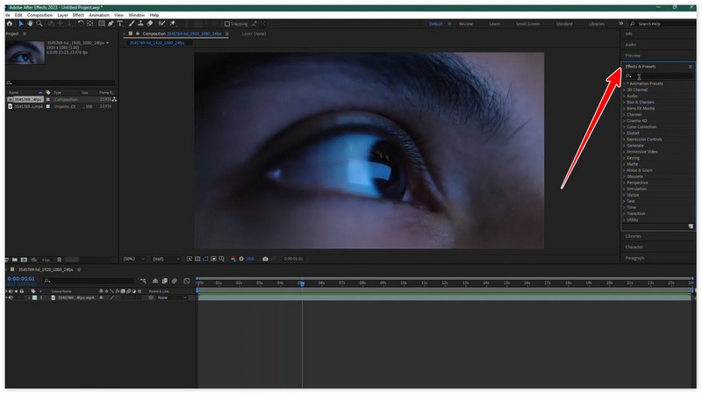Click the Delete trash icon in Project panel
Image resolution: width=702 pixels, height=394 pixels.
pyautogui.click(x=59, y=260)
